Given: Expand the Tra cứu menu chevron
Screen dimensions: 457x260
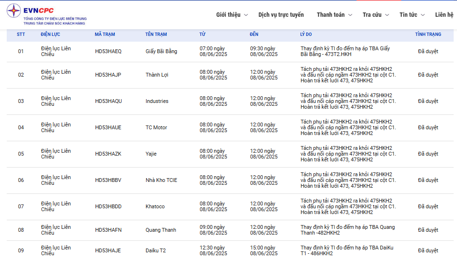Looking at the screenshot, I should coord(387,15).
